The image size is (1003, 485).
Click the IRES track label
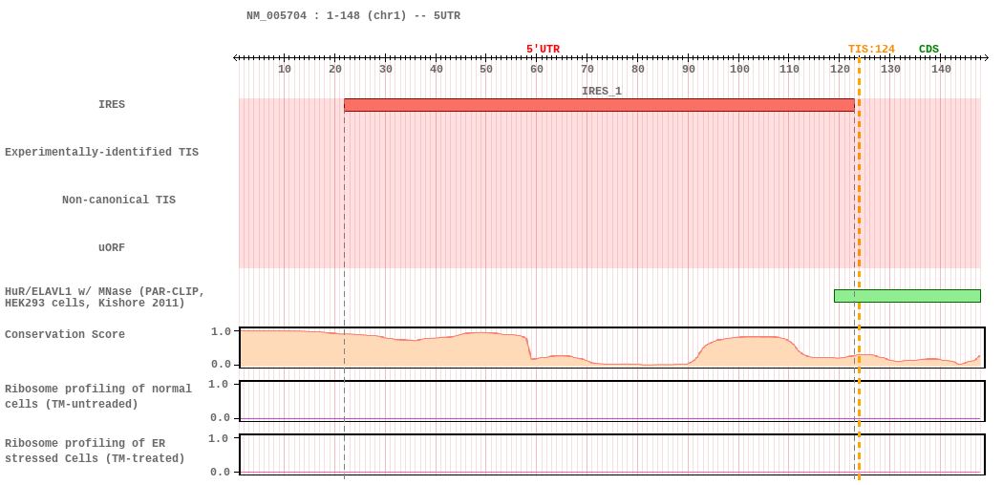(x=112, y=105)
